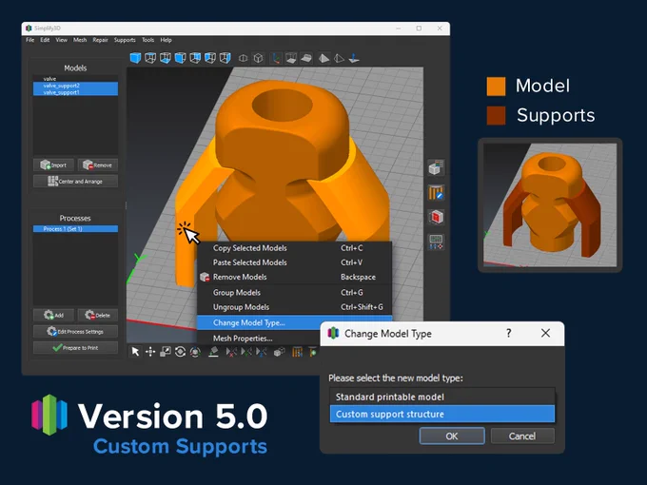Mirror model along green Y axis
The image size is (647, 485).
[246, 352]
